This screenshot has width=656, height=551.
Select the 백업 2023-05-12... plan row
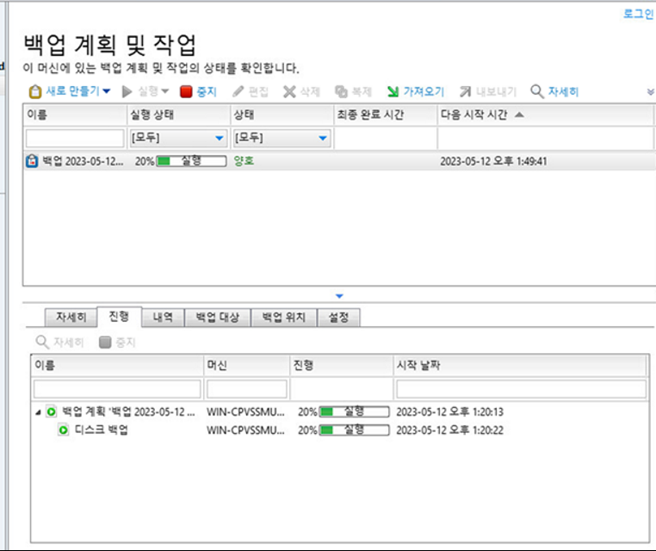339,161
